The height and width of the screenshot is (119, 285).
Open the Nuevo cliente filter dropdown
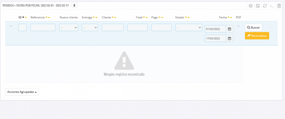coord(69,27)
